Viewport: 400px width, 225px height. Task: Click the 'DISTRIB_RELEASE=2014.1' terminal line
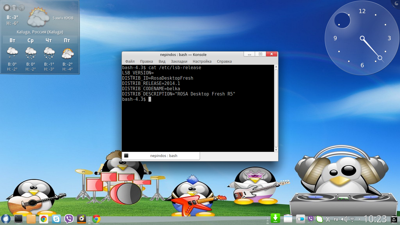(x=151, y=83)
